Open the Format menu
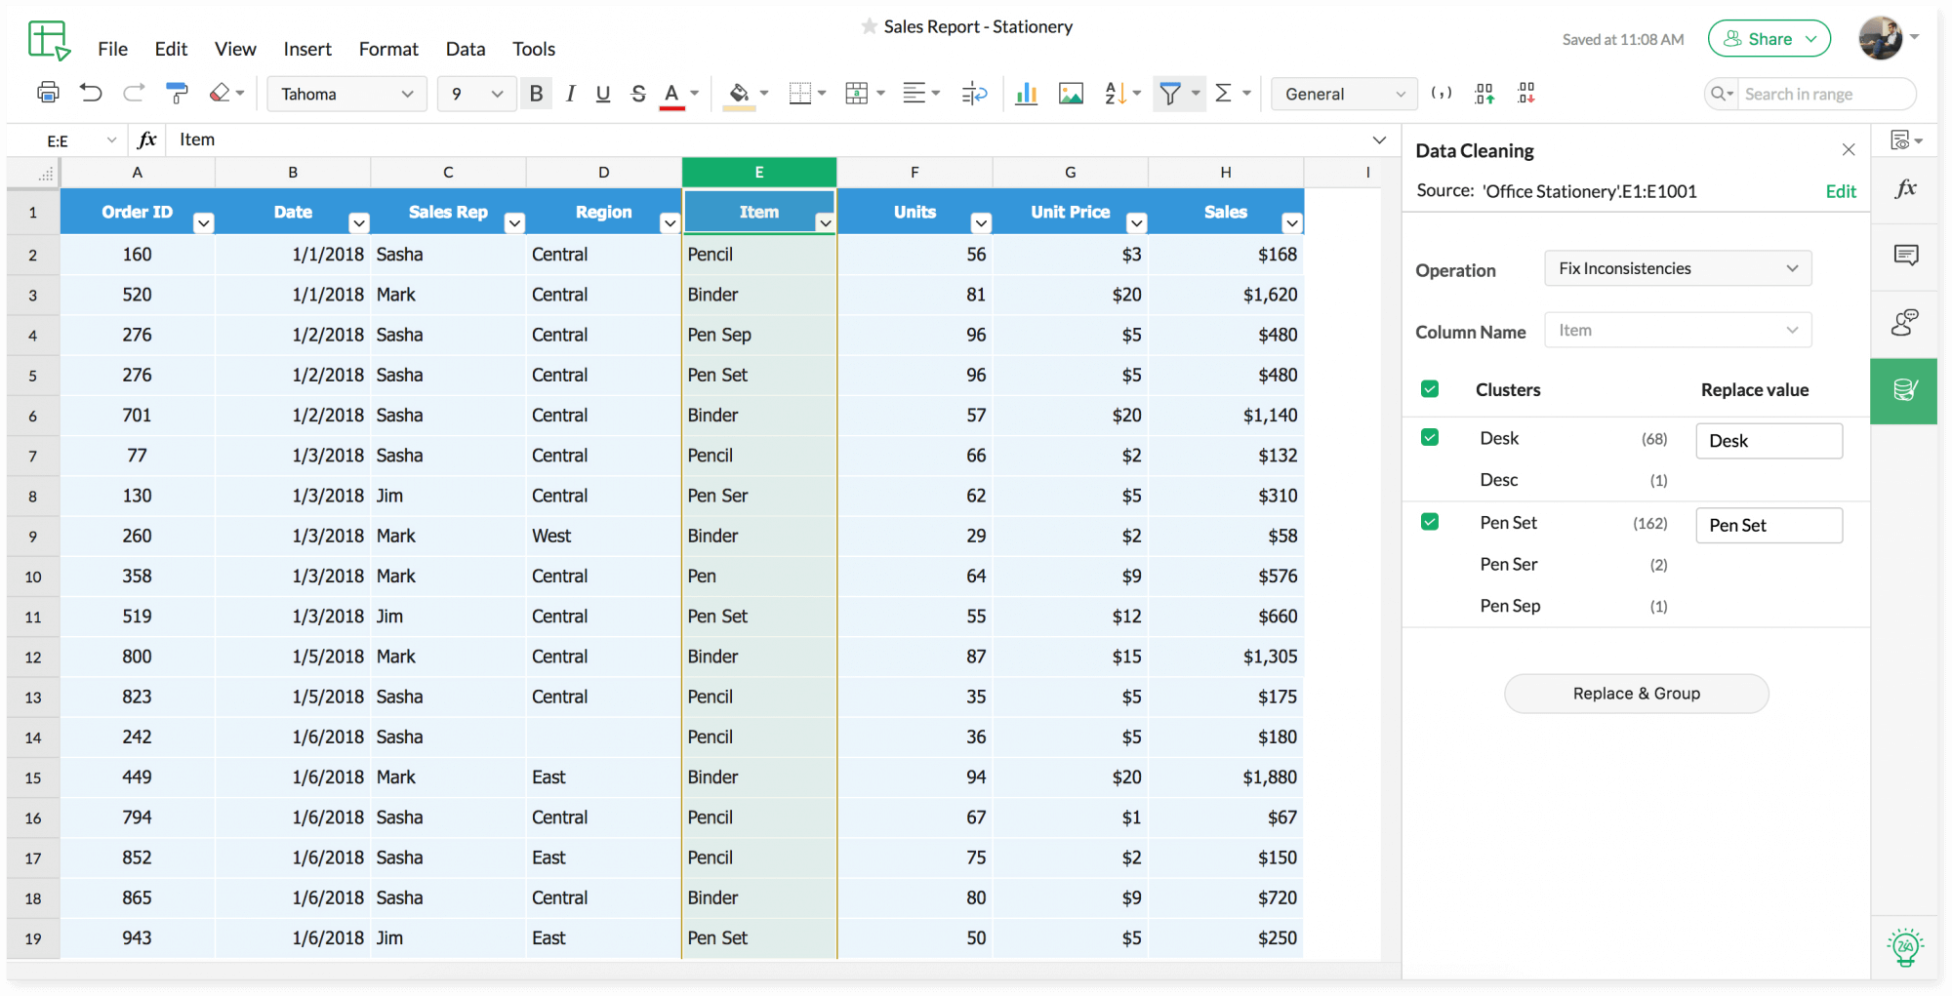Image resolution: width=1952 pixels, height=996 pixels. 388,48
